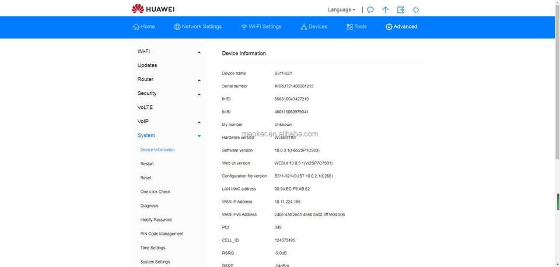Open the Network Settings tab
Screen dimensions: 560x267
coord(198,27)
